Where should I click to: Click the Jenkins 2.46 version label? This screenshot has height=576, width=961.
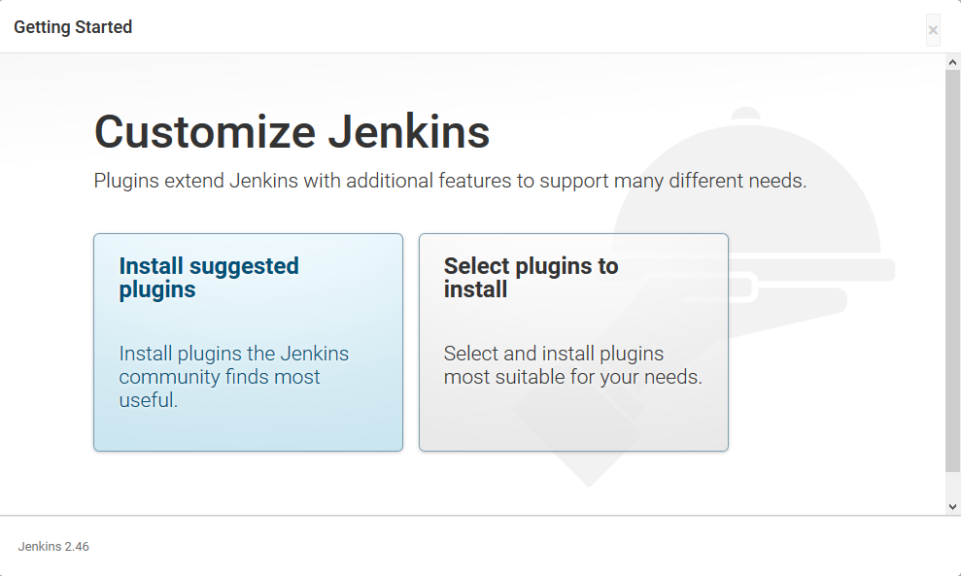pos(53,547)
